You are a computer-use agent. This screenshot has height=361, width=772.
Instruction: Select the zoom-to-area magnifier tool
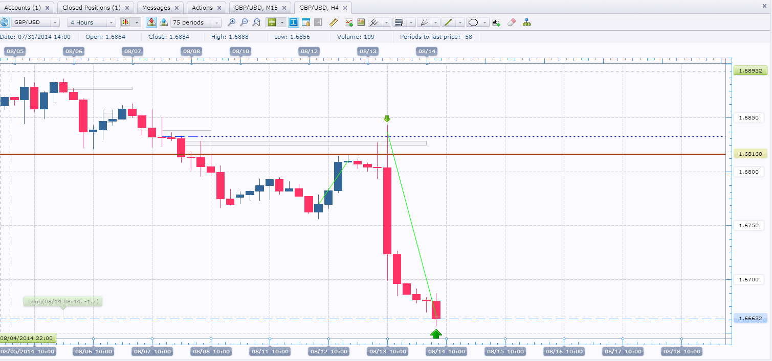click(x=256, y=22)
